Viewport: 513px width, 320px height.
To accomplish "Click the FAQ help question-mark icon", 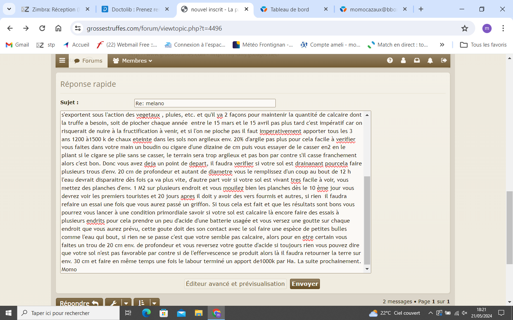I will point(390,60).
